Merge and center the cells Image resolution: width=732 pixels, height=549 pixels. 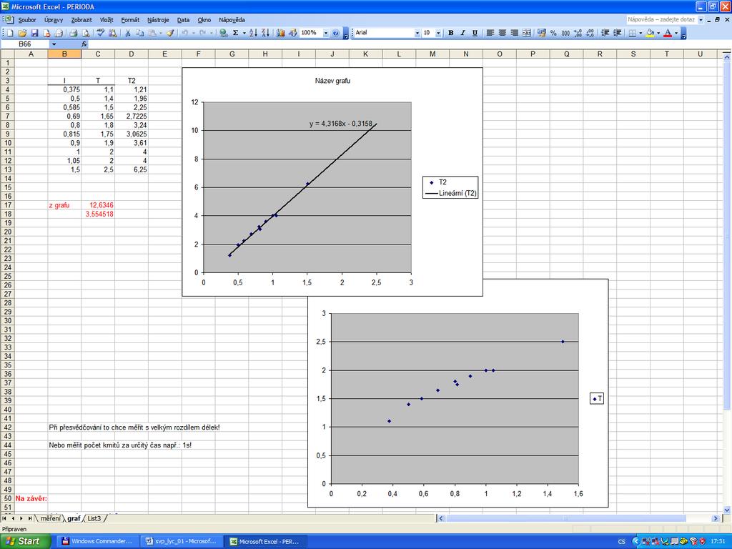527,33
